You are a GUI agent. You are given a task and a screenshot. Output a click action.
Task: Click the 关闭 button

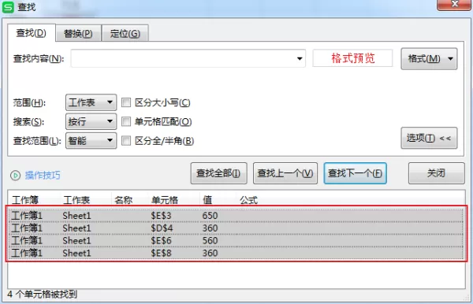tap(436, 173)
